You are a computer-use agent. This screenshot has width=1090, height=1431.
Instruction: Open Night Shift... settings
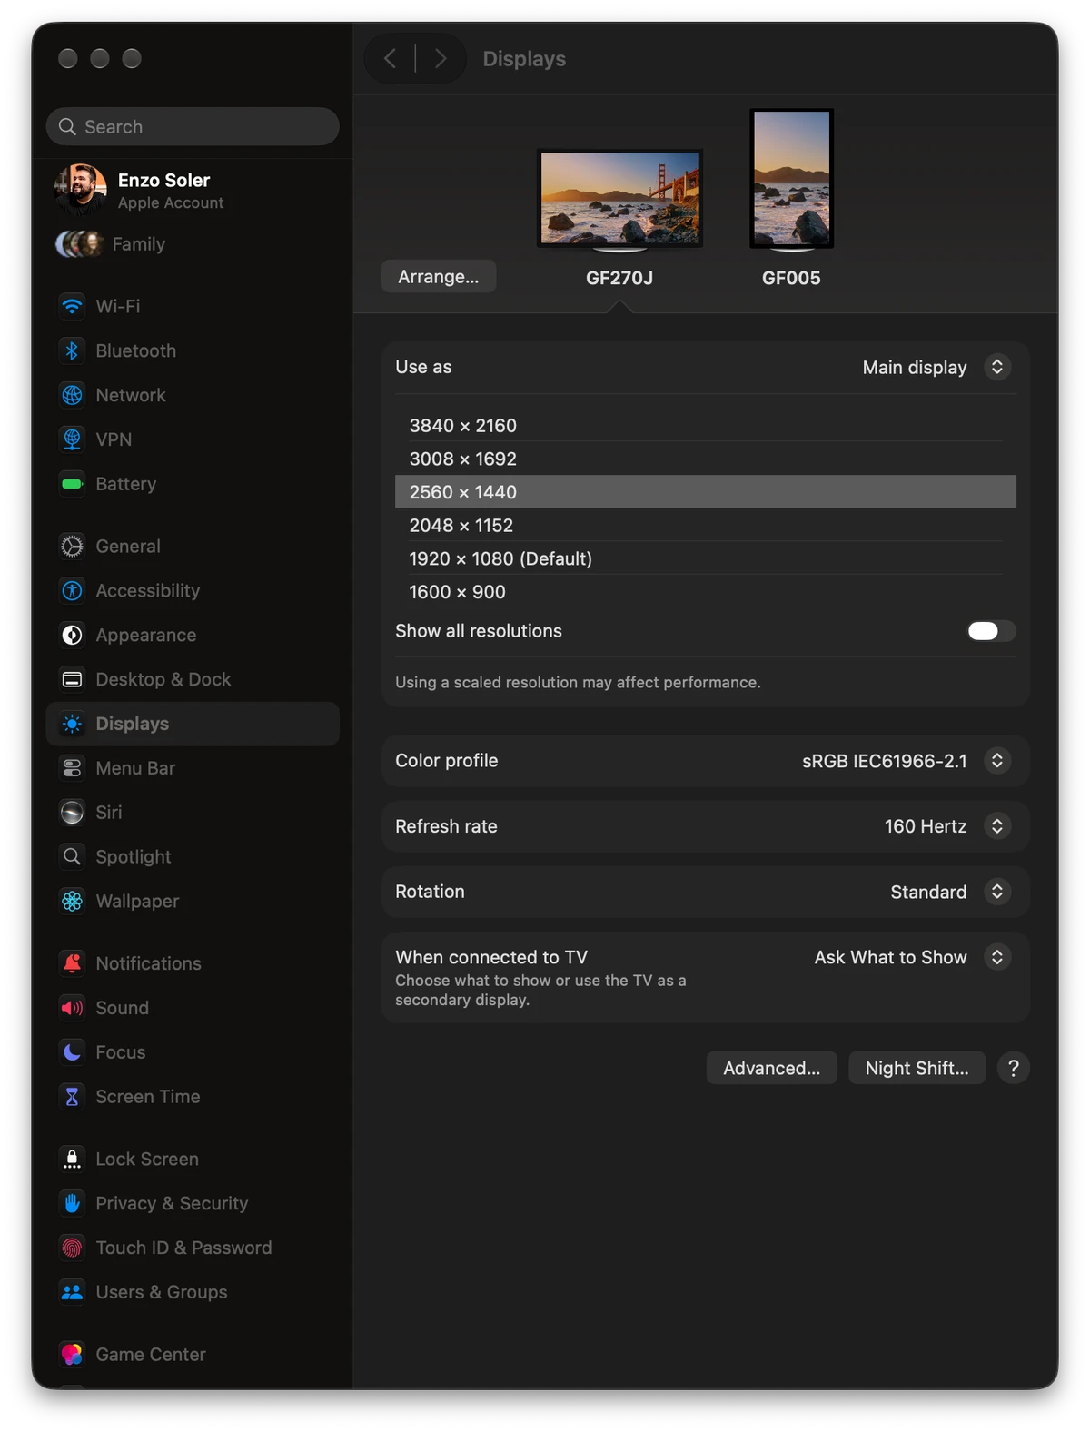(917, 1068)
